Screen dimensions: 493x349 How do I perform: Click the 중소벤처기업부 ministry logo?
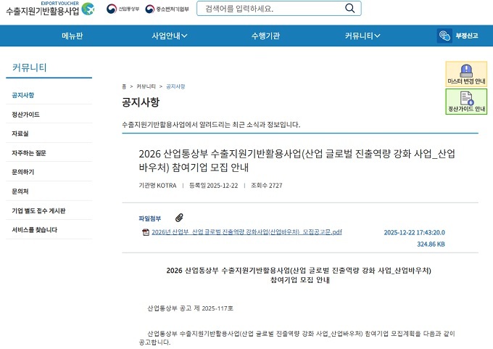(167, 9)
